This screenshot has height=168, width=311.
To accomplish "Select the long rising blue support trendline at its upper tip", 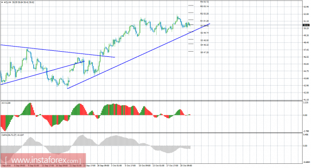I will tap(209, 24).
